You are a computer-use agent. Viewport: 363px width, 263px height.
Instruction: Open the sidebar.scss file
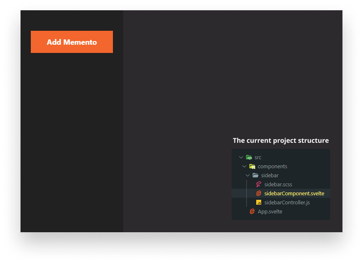pyautogui.click(x=278, y=184)
